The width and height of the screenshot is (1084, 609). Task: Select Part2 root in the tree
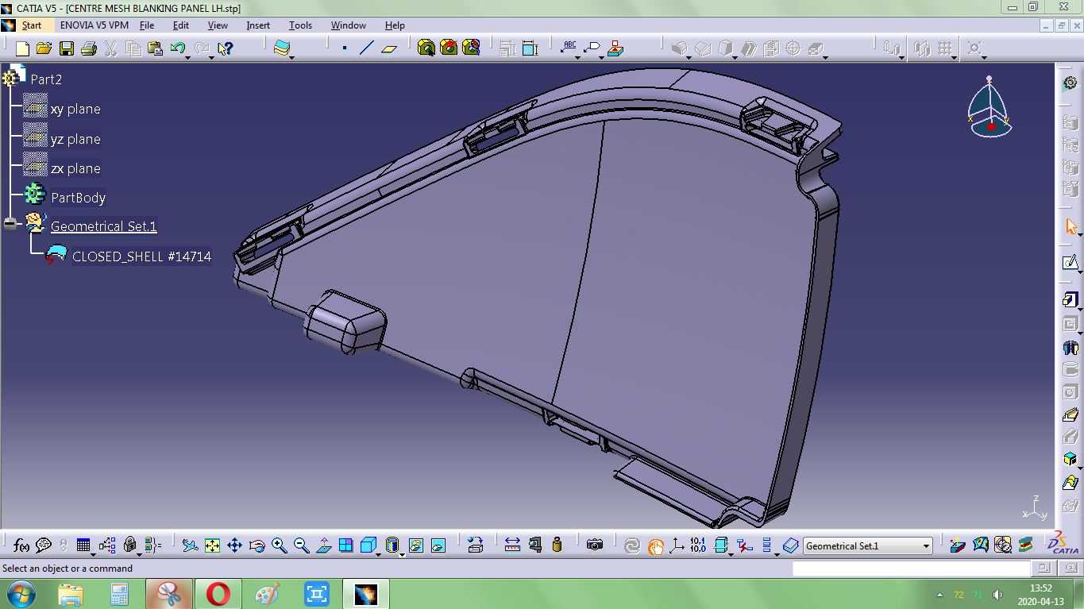[46, 79]
